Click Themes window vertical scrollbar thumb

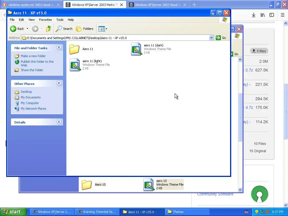[240, 117]
